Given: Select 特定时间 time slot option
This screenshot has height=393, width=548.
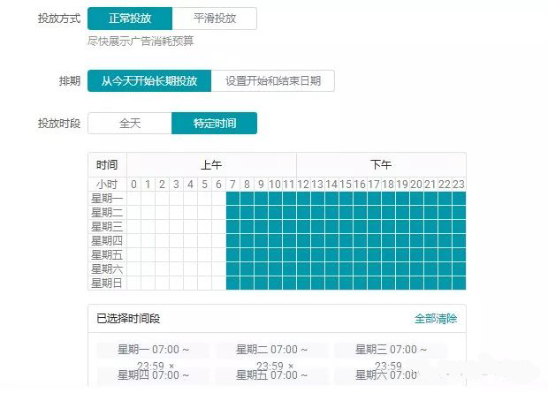Looking at the screenshot, I should pos(214,124).
